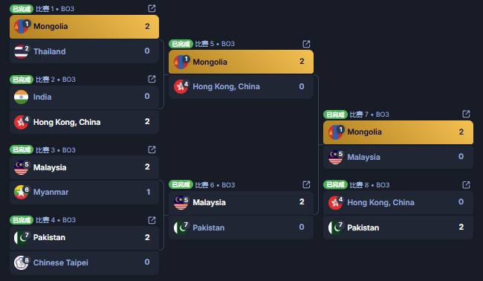This screenshot has width=483, height=281.
Task: Open match 7 external-link icon
Action: (466, 114)
